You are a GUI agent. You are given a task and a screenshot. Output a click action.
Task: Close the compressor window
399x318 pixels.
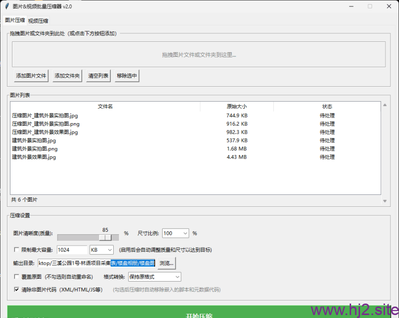pos(389,6)
